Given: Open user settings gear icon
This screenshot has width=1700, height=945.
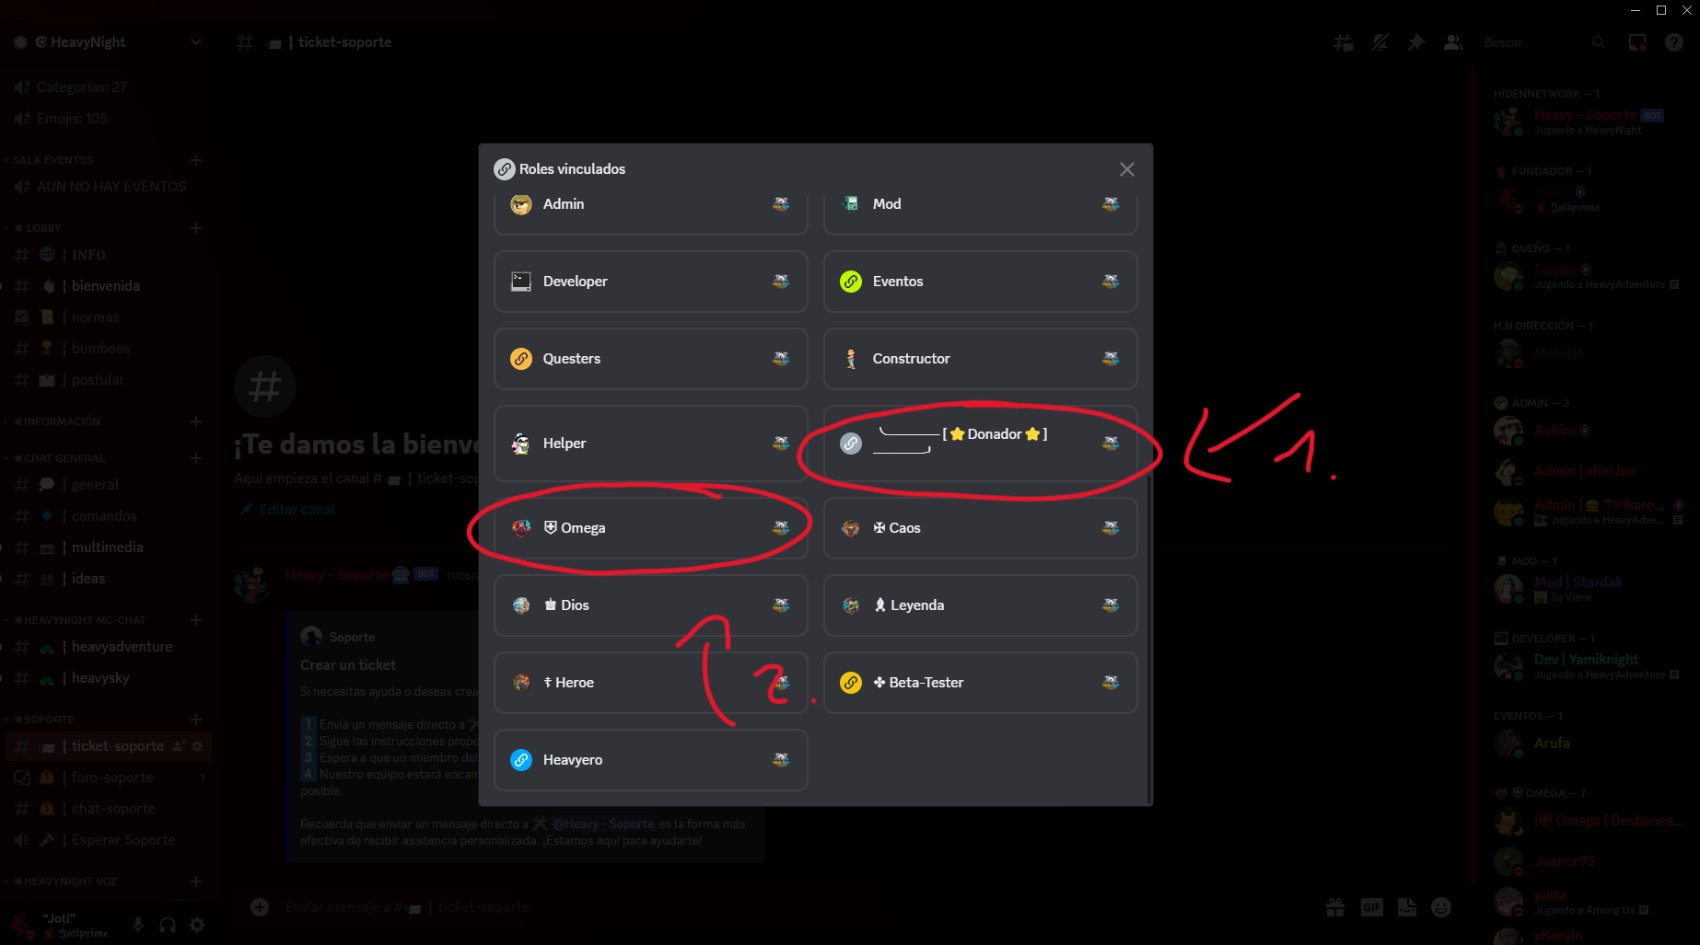Looking at the screenshot, I should pos(197,925).
